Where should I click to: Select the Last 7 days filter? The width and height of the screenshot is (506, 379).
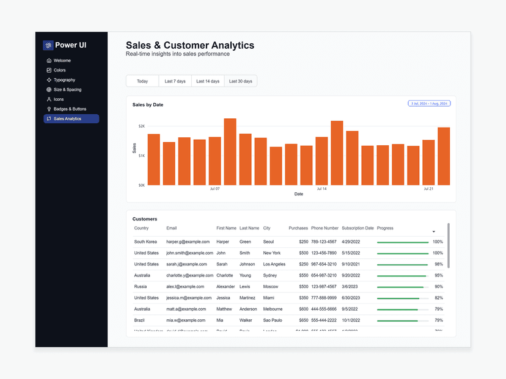(175, 81)
